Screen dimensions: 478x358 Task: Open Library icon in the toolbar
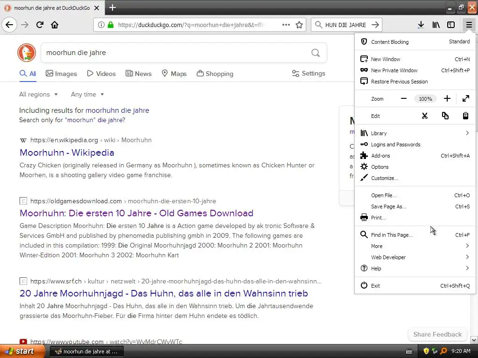click(x=436, y=25)
